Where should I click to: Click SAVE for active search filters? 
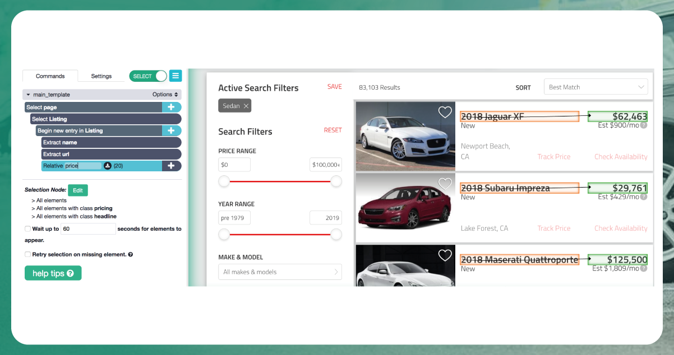[x=335, y=87]
